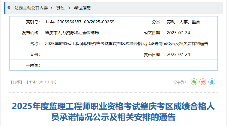Image resolution: width=227 pixels, height=126 pixels.
Task: Click the 发布日期 label
Action: coord(153,55)
